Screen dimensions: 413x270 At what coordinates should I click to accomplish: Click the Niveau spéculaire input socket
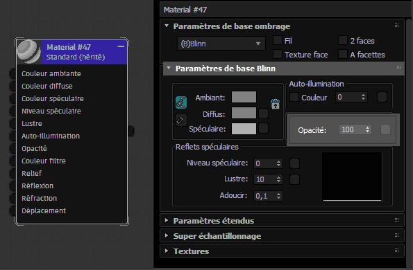coord(12,111)
